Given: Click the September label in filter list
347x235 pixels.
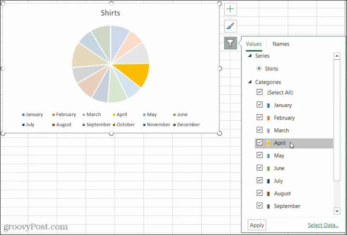Looking at the screenshot, I should pos(287,206).
